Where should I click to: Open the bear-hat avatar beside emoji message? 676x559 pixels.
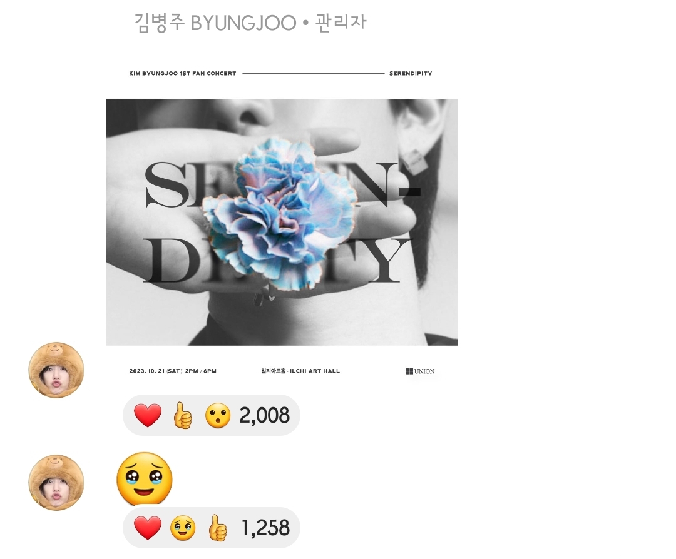click(56, 482)
